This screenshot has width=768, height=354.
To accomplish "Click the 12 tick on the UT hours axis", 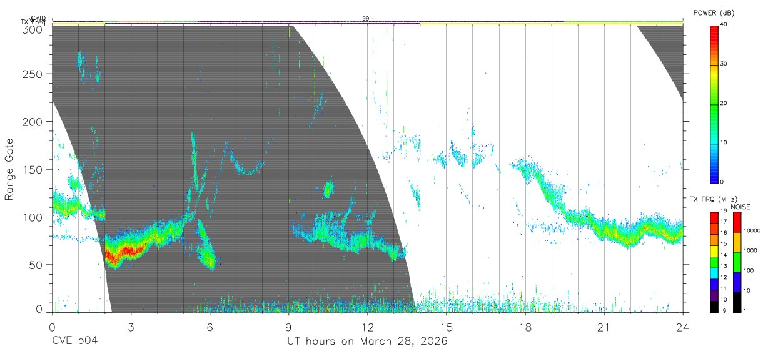I will (367, 327).
